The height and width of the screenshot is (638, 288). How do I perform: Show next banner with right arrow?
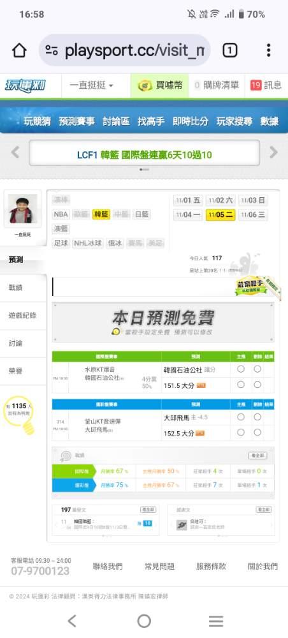point(274,152)
